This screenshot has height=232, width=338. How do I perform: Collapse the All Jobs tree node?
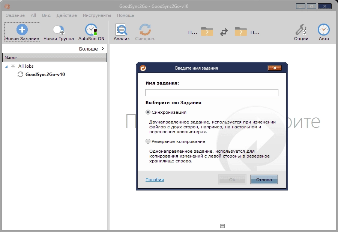pos(6,67)
